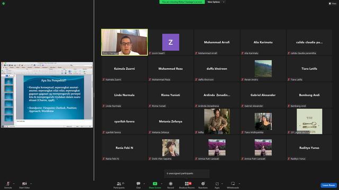The image size is (339, 190).
Task: Click the muted mic icon beside Gabriel Alexander label
Action: [243, 106]
